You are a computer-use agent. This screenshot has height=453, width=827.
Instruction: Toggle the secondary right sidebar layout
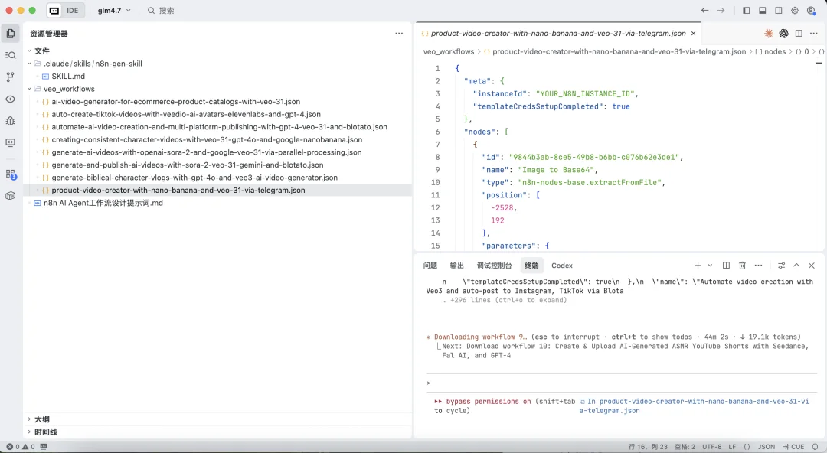[x=779, y=11]
